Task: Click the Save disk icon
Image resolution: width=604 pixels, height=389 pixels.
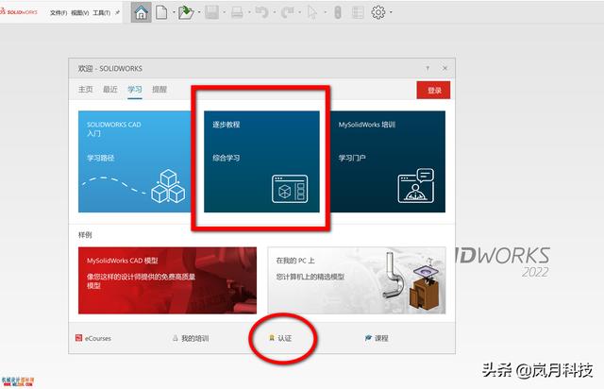Action: tap(211, 12)
